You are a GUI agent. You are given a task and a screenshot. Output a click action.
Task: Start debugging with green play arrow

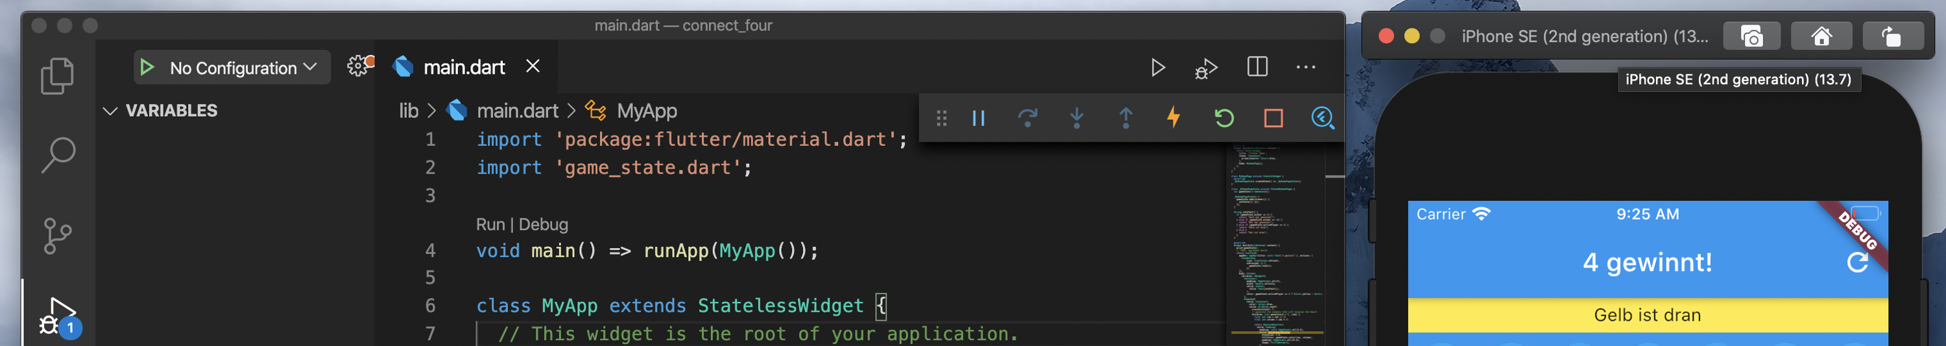(x=147, y=68)
